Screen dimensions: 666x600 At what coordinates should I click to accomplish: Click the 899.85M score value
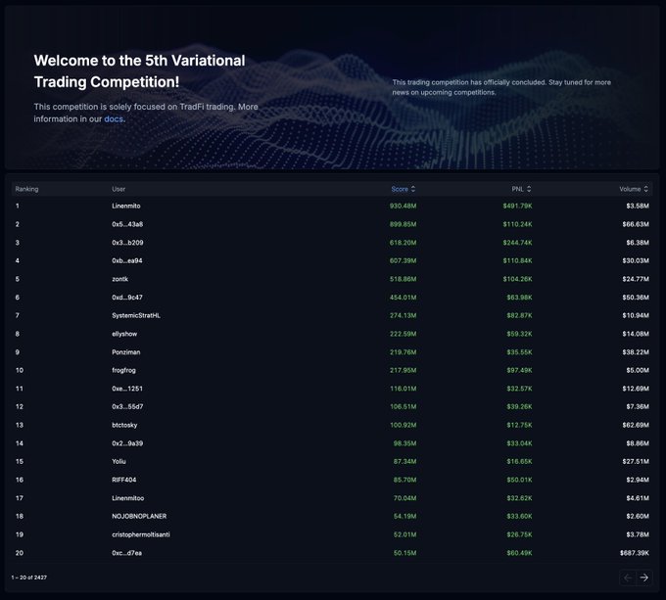tap(404, 224)
